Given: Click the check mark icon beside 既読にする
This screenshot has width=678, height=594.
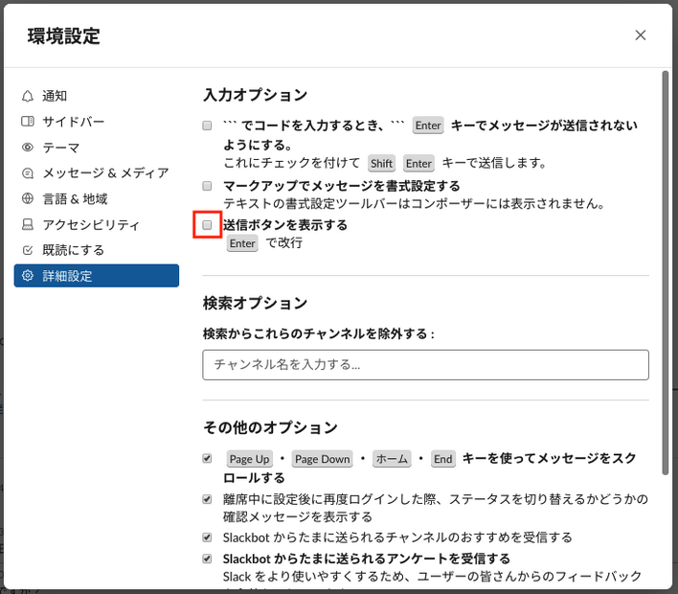Looking at the screenshot, I should tap(28, 250).
